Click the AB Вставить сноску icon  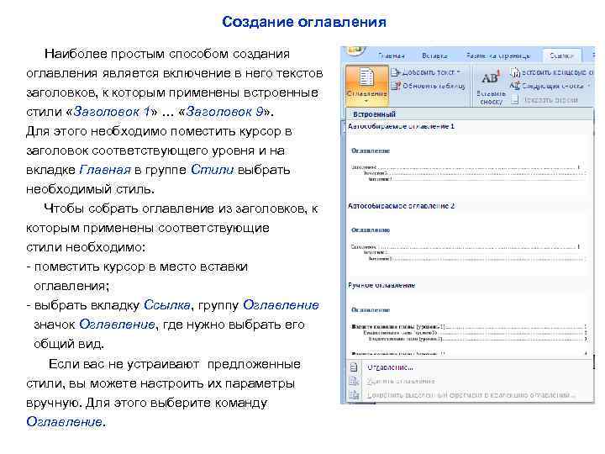[x=491, y=78]
